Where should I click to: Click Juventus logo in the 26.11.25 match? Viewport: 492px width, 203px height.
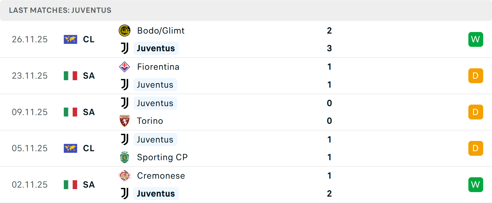(125, 48)
